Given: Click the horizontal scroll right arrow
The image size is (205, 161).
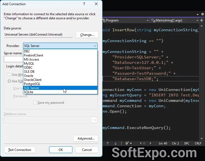Looking at the screenshot, I should point(150,143).
